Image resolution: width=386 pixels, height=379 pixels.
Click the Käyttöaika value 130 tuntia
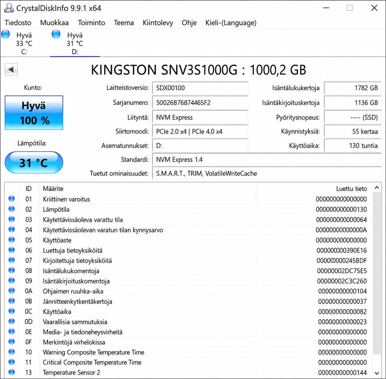point(353,146)
